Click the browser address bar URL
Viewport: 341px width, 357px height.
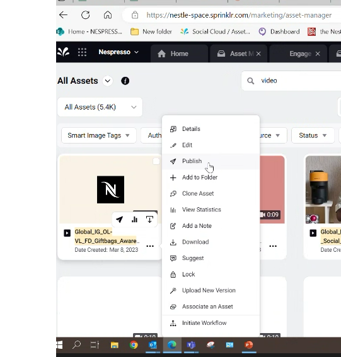coord(239,15)
